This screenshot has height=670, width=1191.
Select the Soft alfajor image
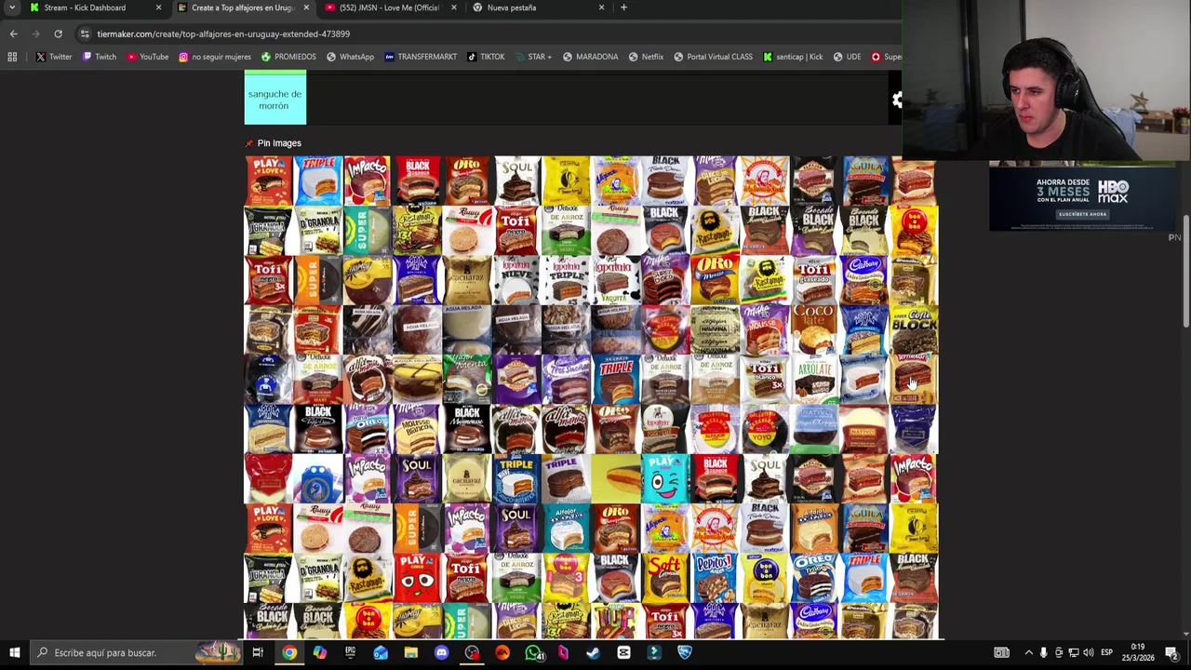tap(665, 577)
